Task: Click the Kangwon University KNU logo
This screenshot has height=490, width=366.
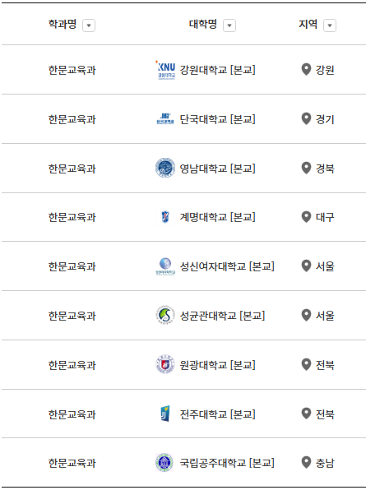Action: tap(165, 70)
